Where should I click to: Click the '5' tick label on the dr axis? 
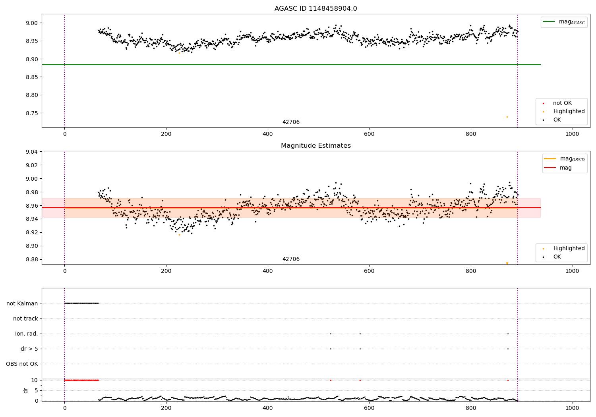tap(37, 391)
